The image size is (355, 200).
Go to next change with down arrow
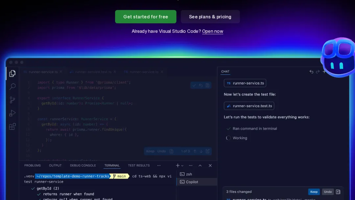coord(201,151)
